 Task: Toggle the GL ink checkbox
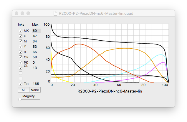pos(21,68)
